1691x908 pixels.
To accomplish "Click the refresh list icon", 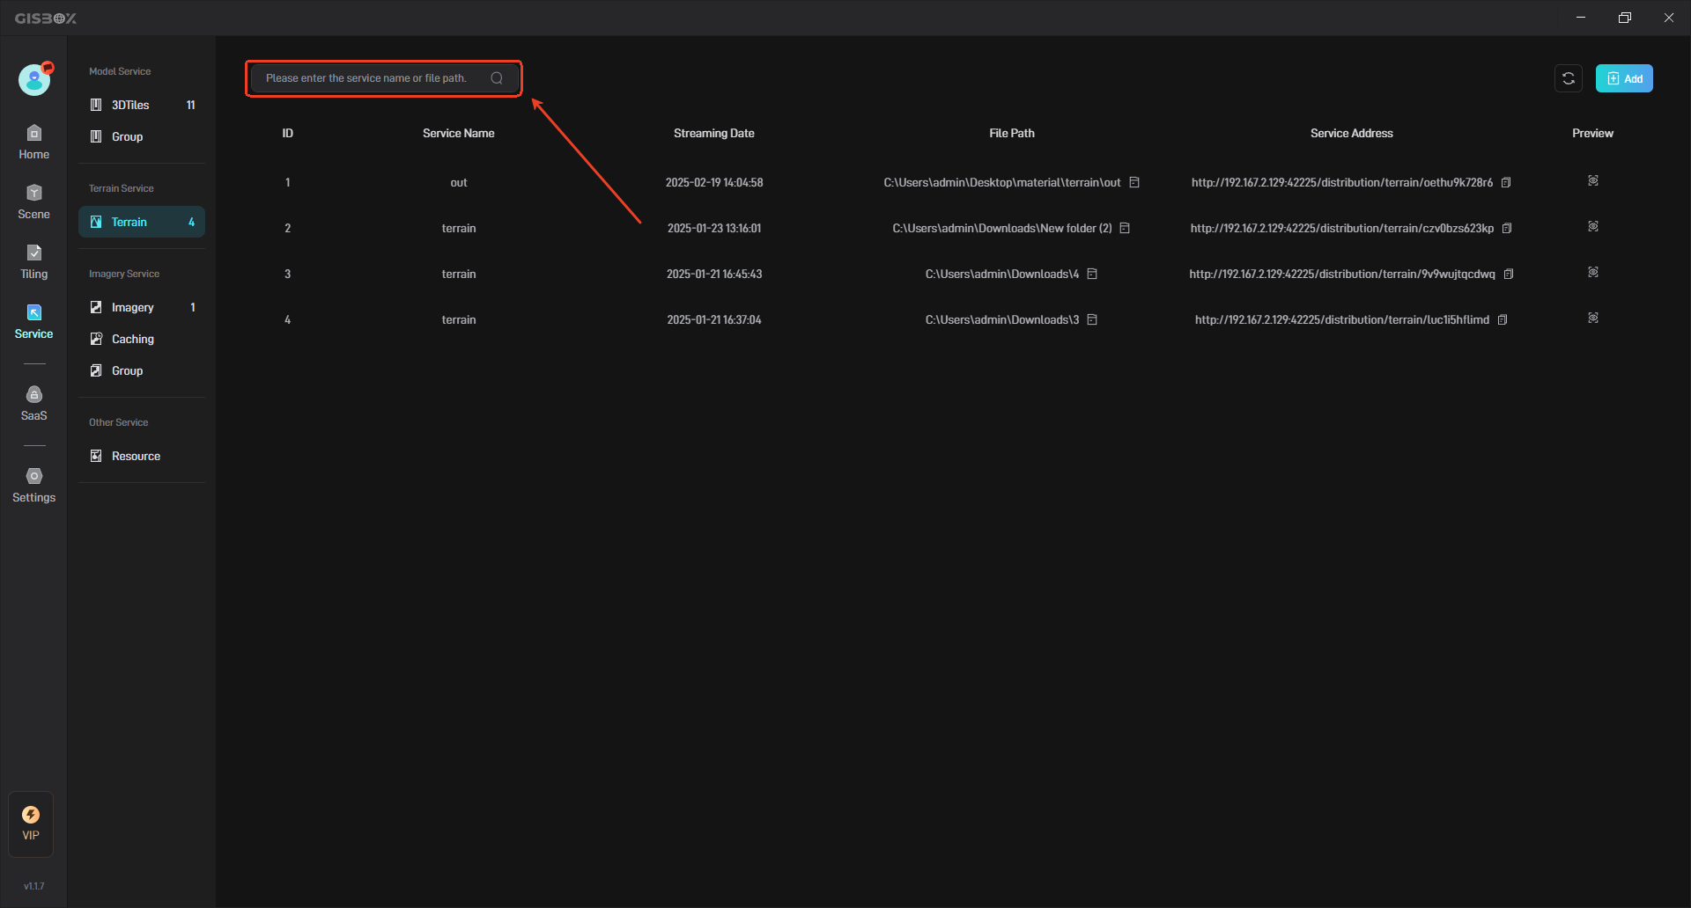I will tap(1569, 78).
